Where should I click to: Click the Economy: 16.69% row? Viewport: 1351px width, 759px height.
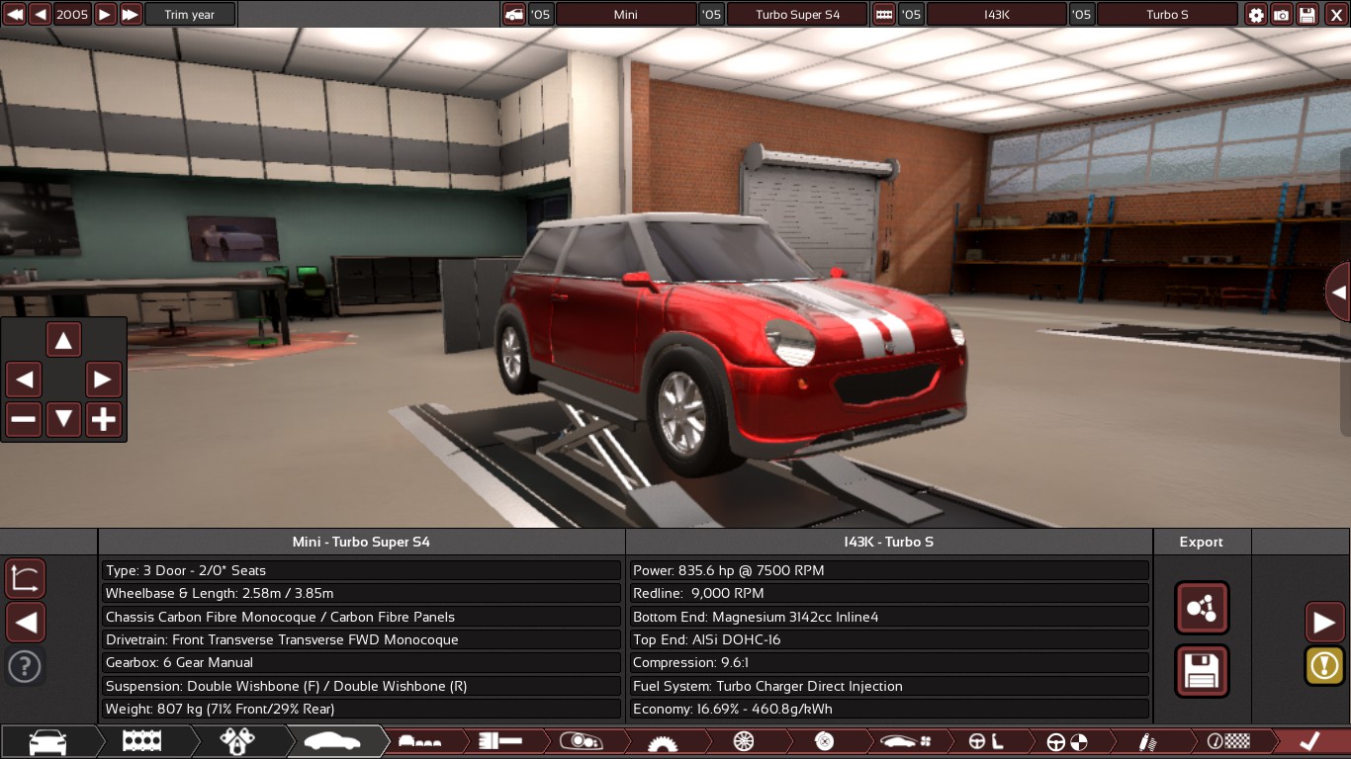pos(889,709)
